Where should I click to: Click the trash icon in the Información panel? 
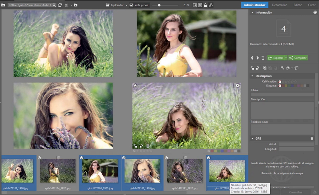(263, 58)
